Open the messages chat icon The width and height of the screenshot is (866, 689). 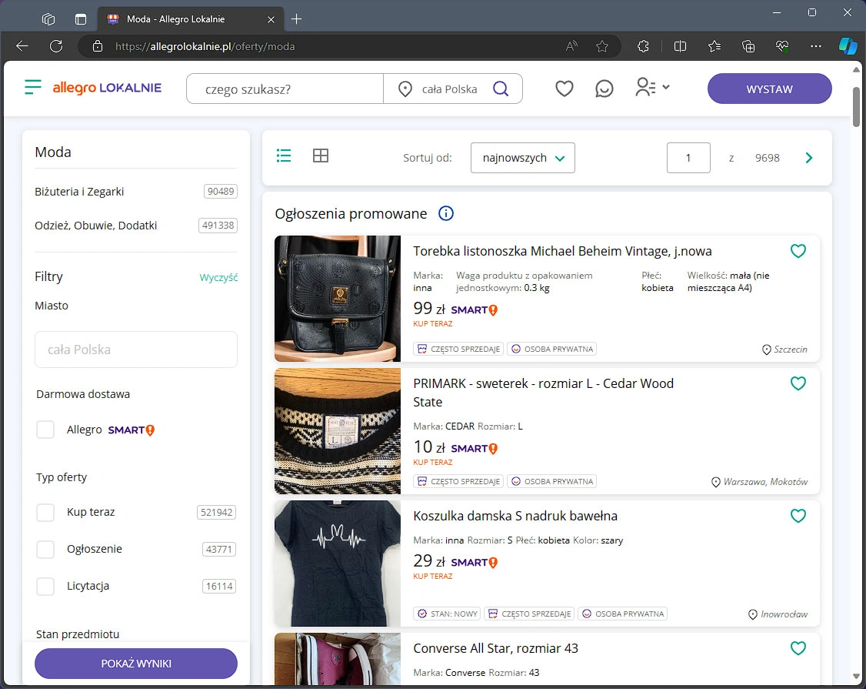coord(605,89)
